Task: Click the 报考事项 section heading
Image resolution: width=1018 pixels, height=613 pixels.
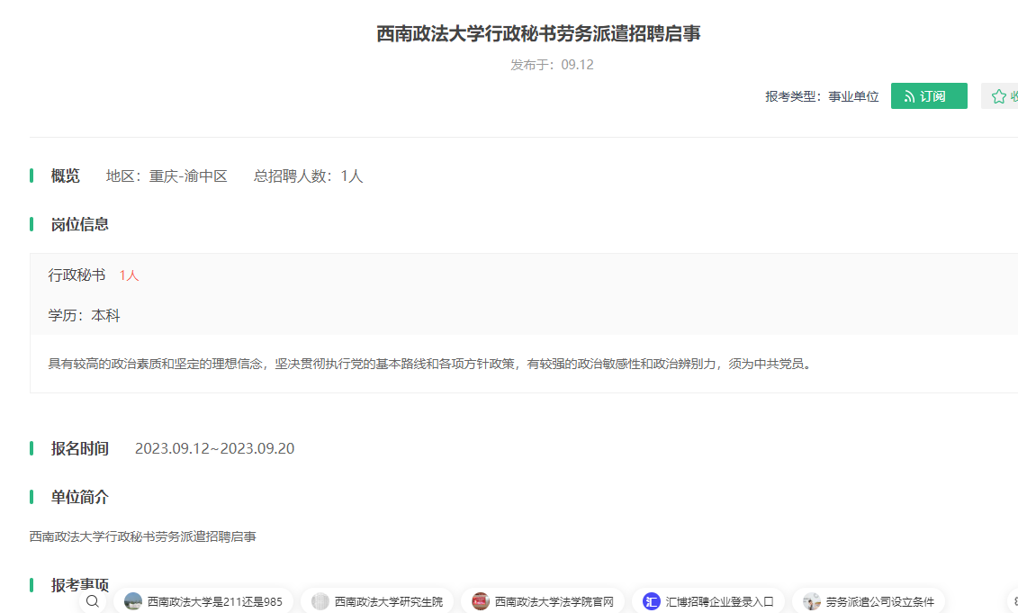Action: (80, 584)
